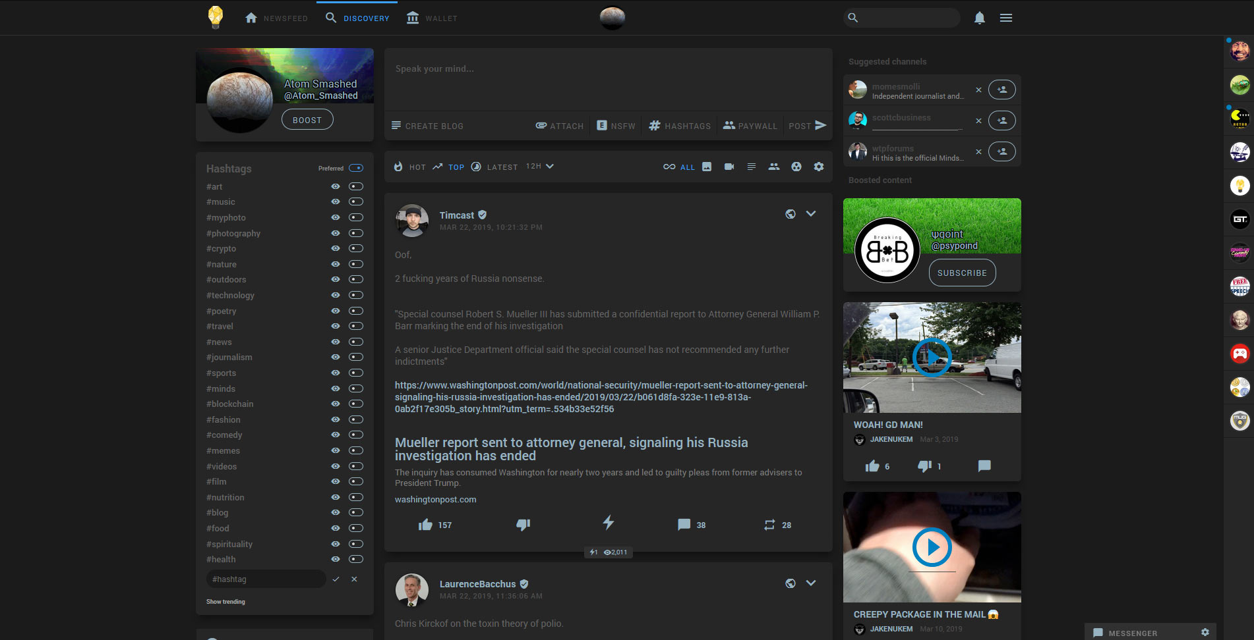The width and height of the screenshot is (1254, 640).
Task: Expand the options chevron on LaurenceBacchus's post
Action: pos(811,583)
